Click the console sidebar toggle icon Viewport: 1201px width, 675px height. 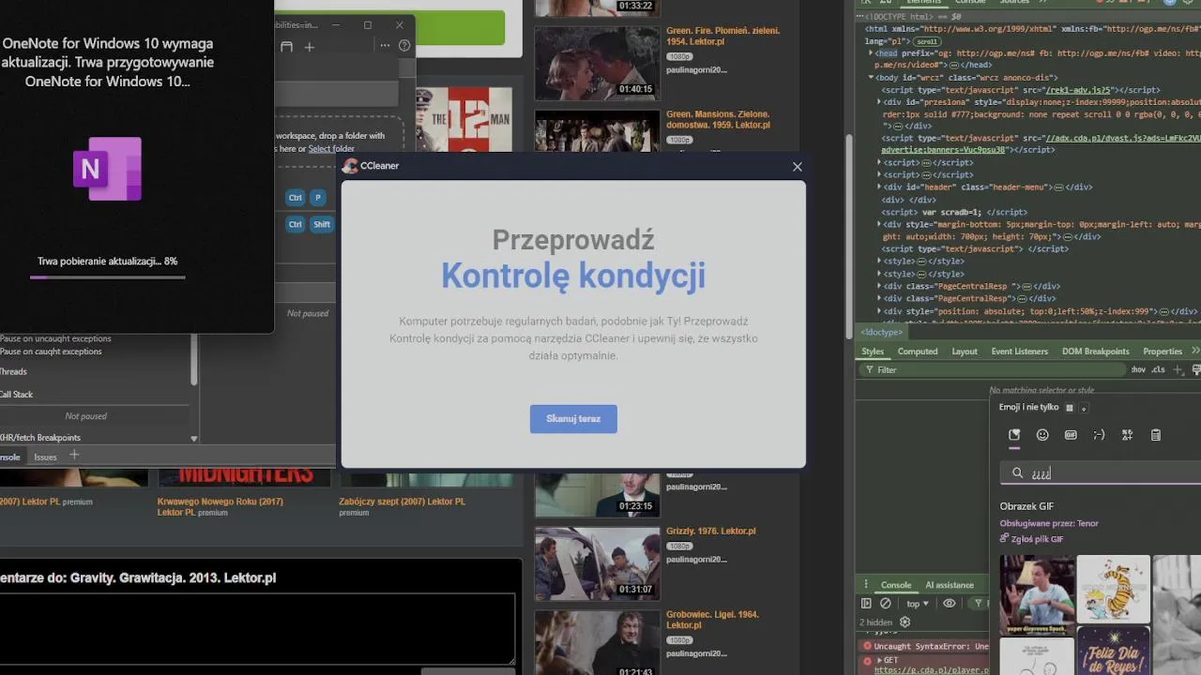(866, 604)
